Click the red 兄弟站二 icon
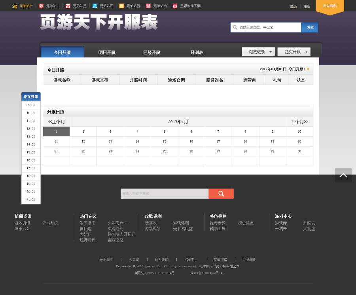Screen dimensions: 356x295 pyautogui.click(x=41, y=6)
